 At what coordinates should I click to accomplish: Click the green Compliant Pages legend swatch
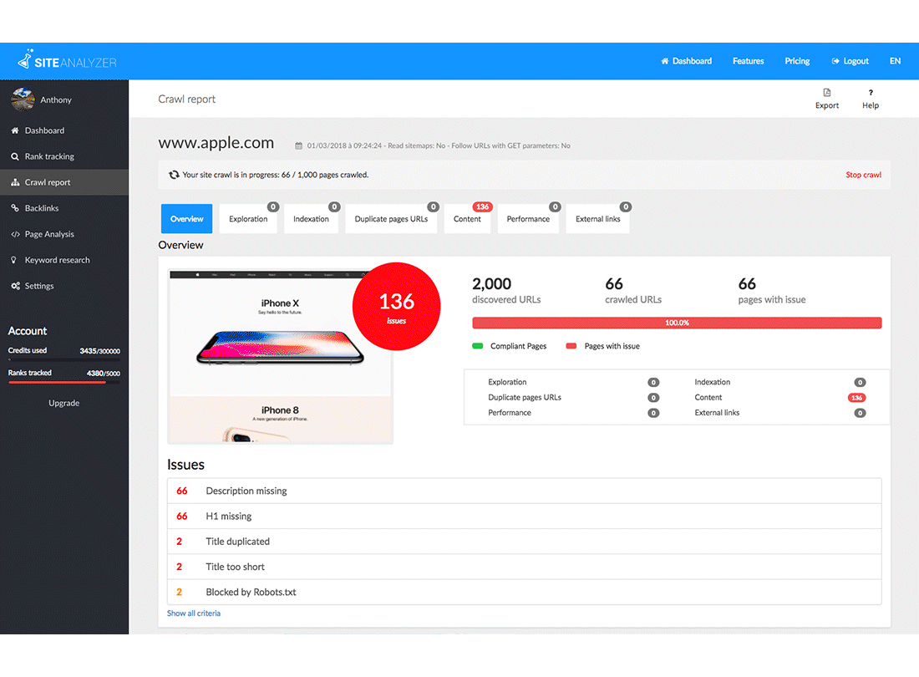coord(478,346)
